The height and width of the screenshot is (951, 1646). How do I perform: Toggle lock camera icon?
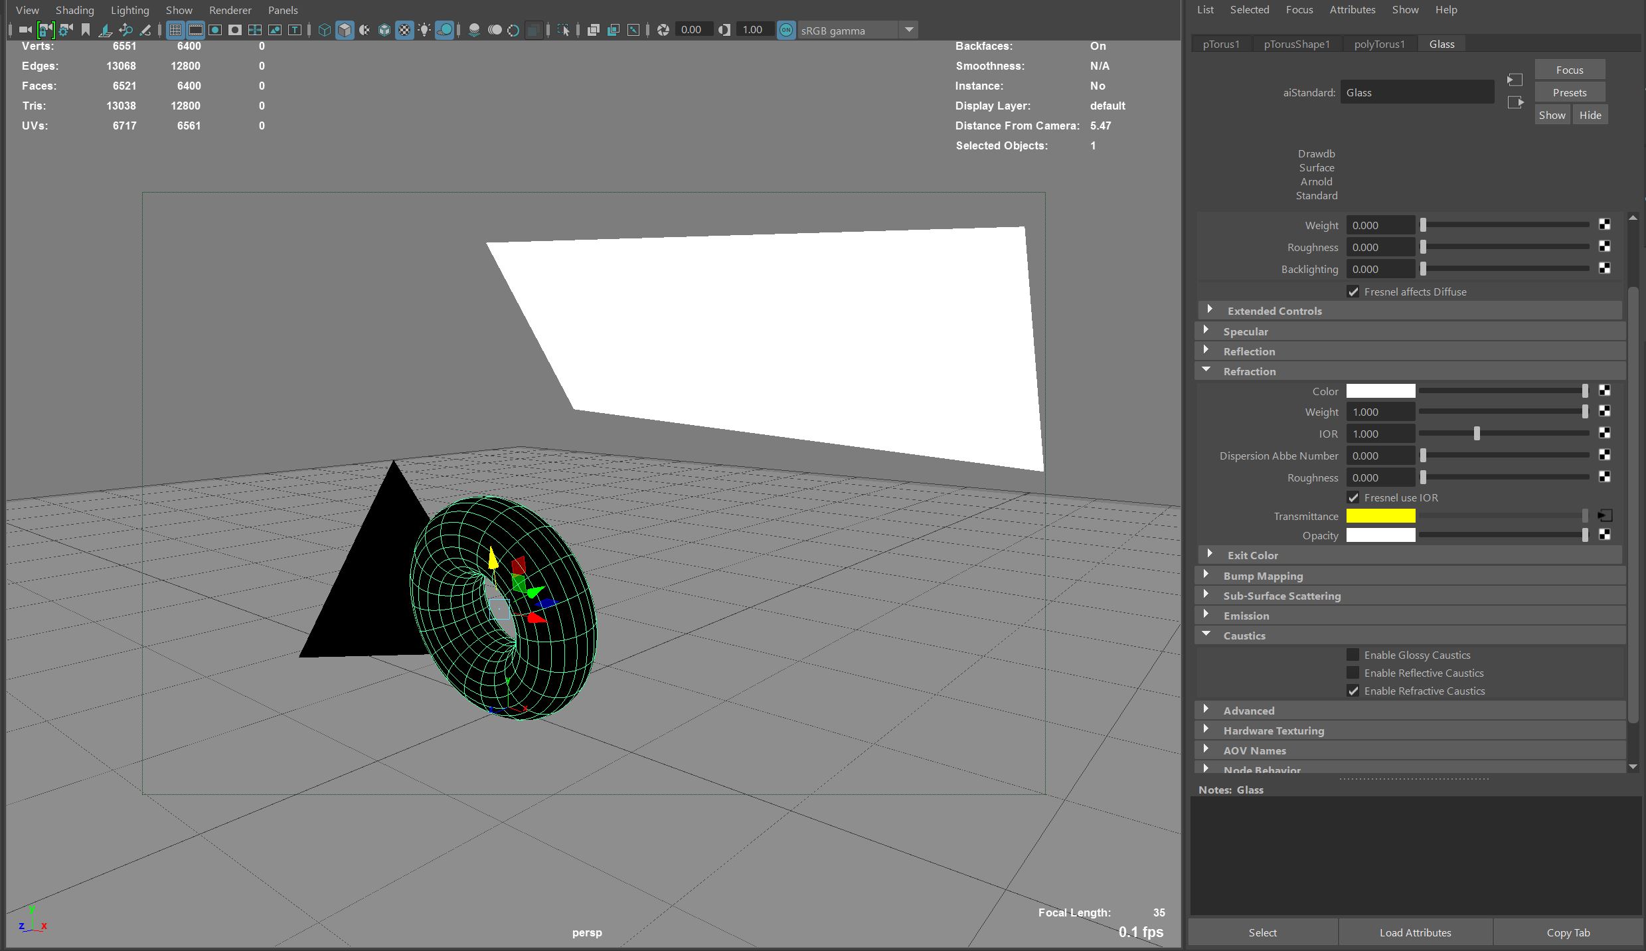pos(44,30)
